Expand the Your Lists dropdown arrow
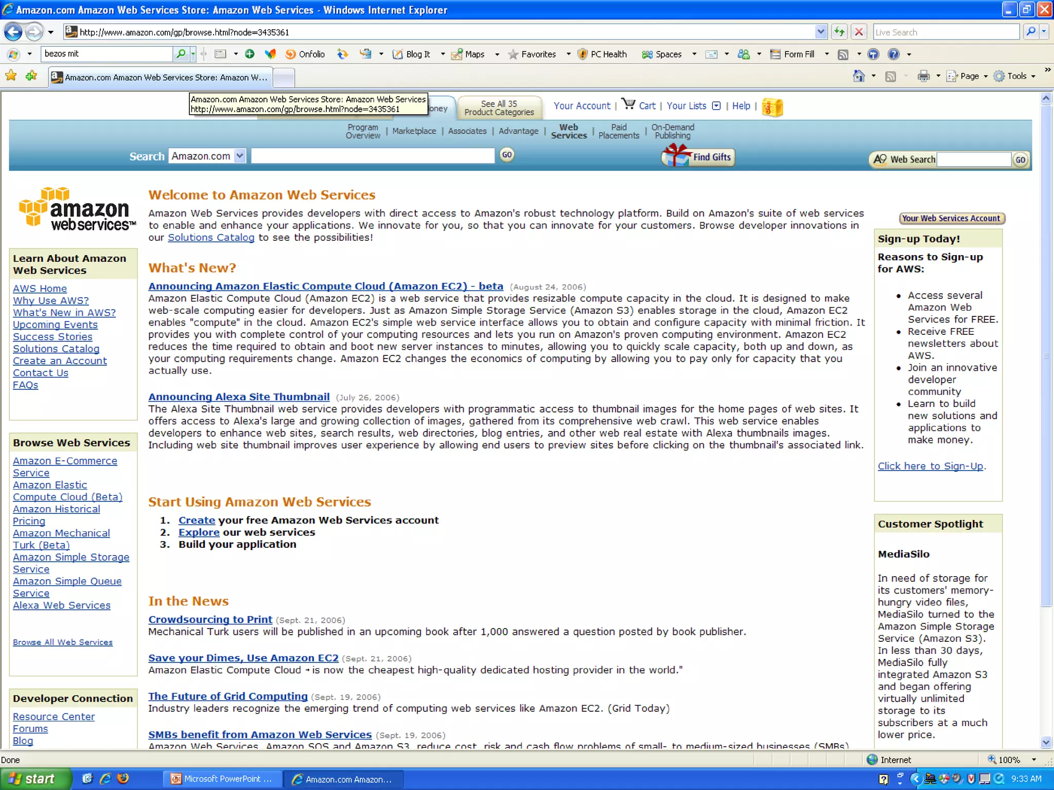Screen dimensions: 1054x790 716,105
